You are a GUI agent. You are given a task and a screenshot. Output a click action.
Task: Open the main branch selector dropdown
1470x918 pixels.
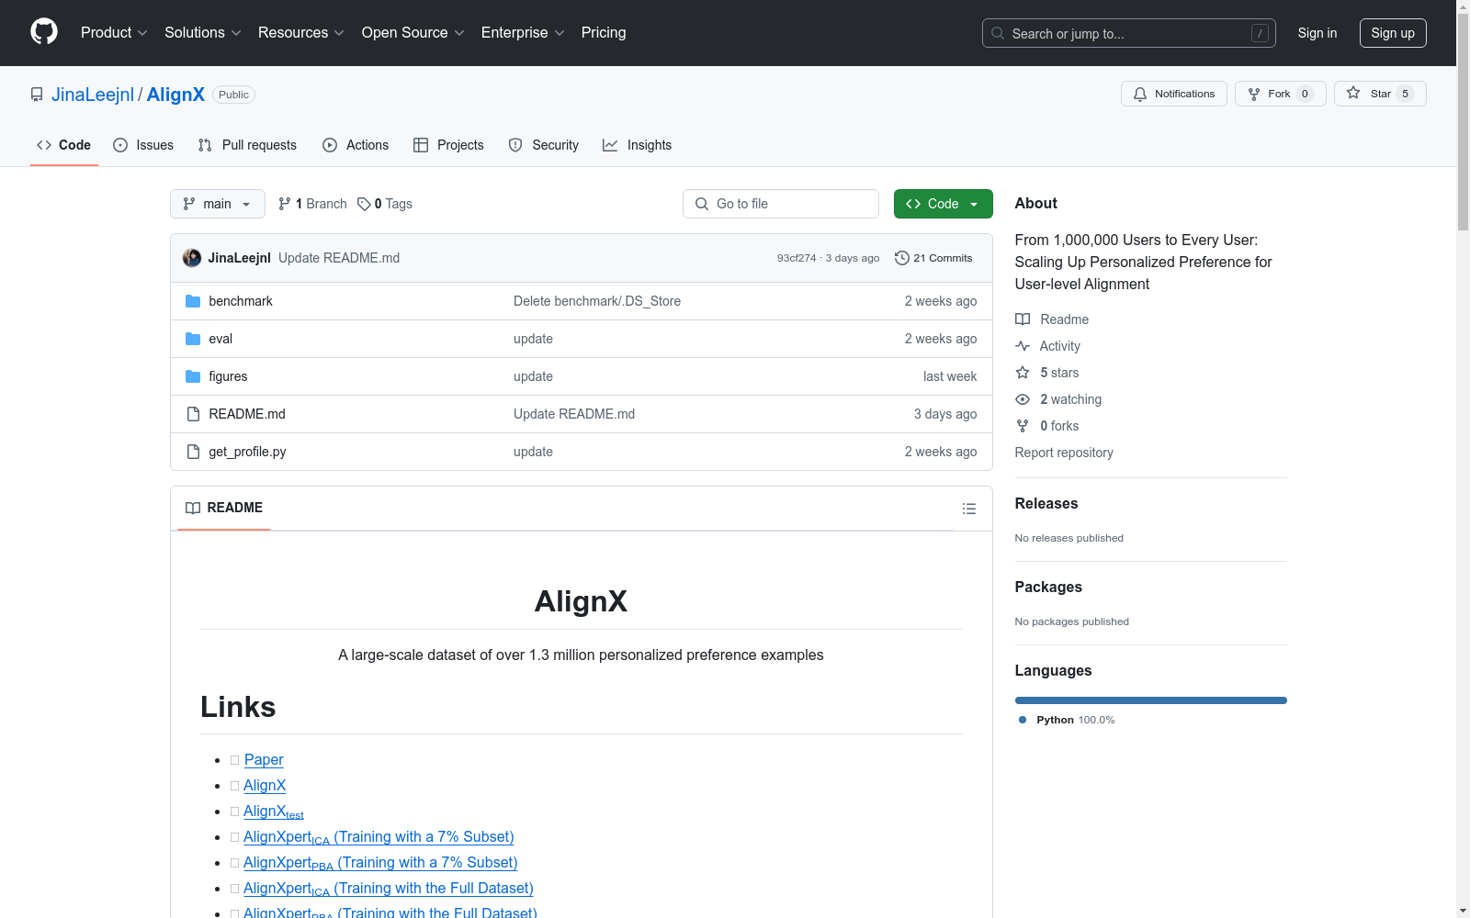(x=218, y=204)
